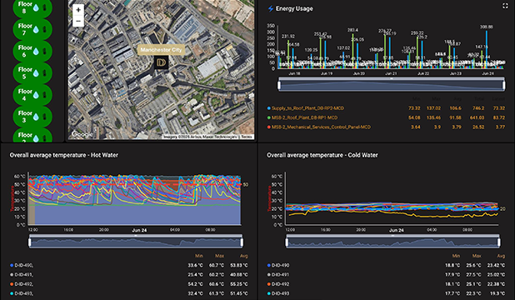Select the Floor 8 label
Screen dimensions: 515x300
click(25, 7)
